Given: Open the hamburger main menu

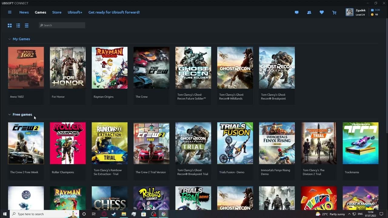Looking at the screenshot, I should (x=10, y=12).
